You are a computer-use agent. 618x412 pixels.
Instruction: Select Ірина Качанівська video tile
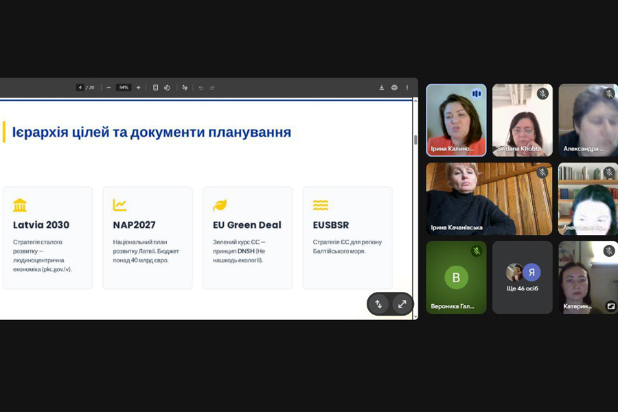[x=489, y=198]
